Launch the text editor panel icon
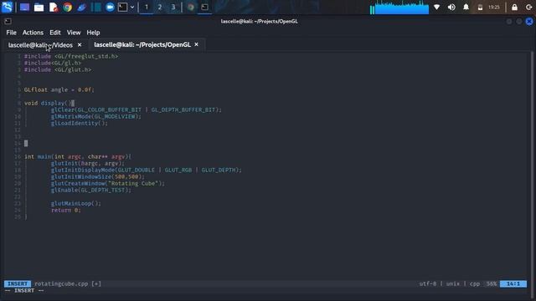 pyautogui.click(x=54, y=8)
